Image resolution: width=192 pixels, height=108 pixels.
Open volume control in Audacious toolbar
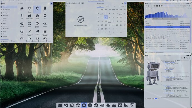[x=190, y=6]
